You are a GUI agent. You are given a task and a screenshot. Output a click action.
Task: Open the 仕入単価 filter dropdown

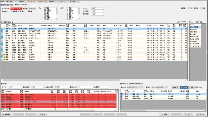tap(98, 11)
